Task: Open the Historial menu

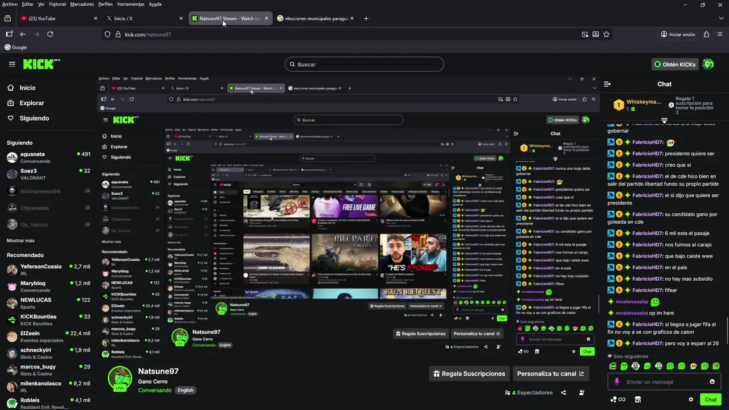Action: click(58, 4)
